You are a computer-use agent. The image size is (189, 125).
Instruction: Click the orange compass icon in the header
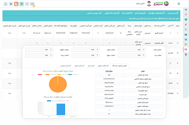click(16, 4)
